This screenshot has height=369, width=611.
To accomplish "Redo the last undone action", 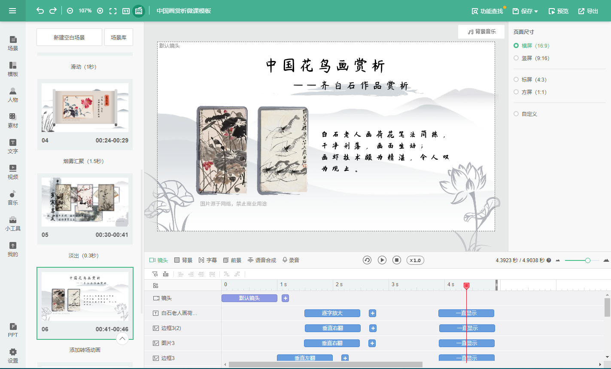I will tap(53, 11).
